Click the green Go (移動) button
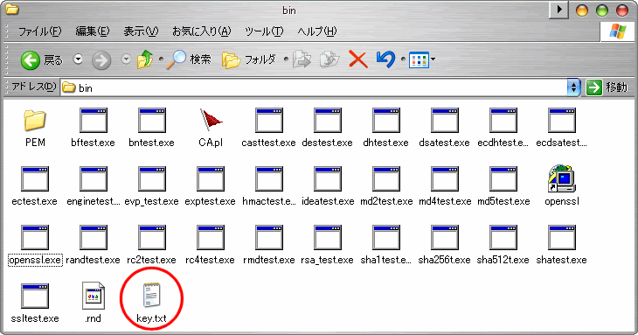Image resolution: width=638 pixels, height=335 pixels. 607,87
